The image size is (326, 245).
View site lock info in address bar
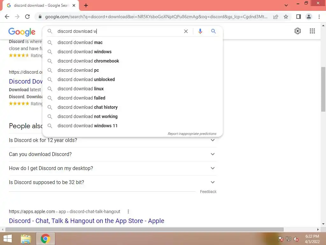pos(40,17)
